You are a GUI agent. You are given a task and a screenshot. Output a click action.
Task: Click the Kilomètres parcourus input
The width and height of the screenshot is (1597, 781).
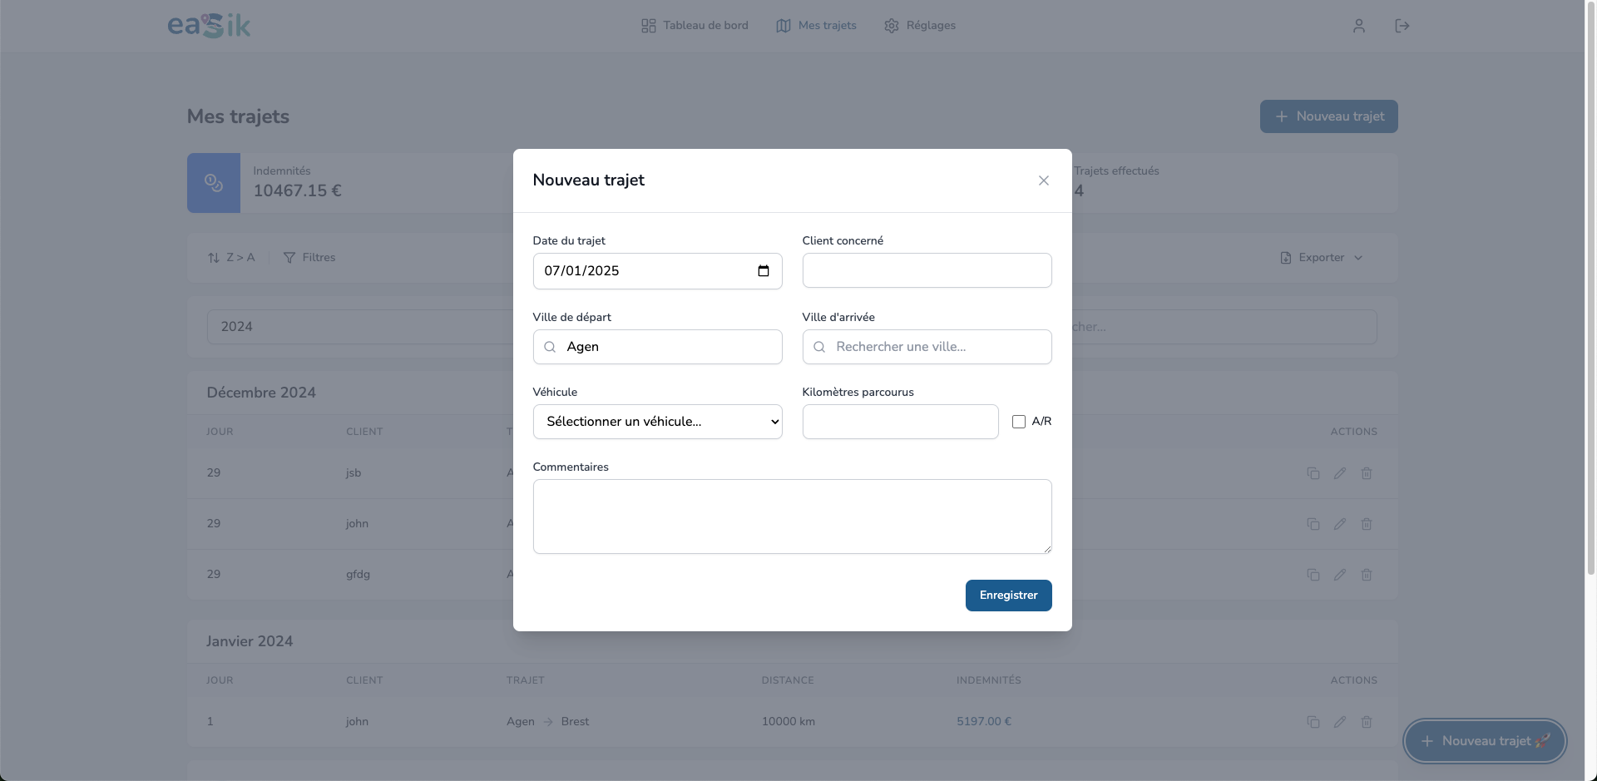(x=900, y=422)
